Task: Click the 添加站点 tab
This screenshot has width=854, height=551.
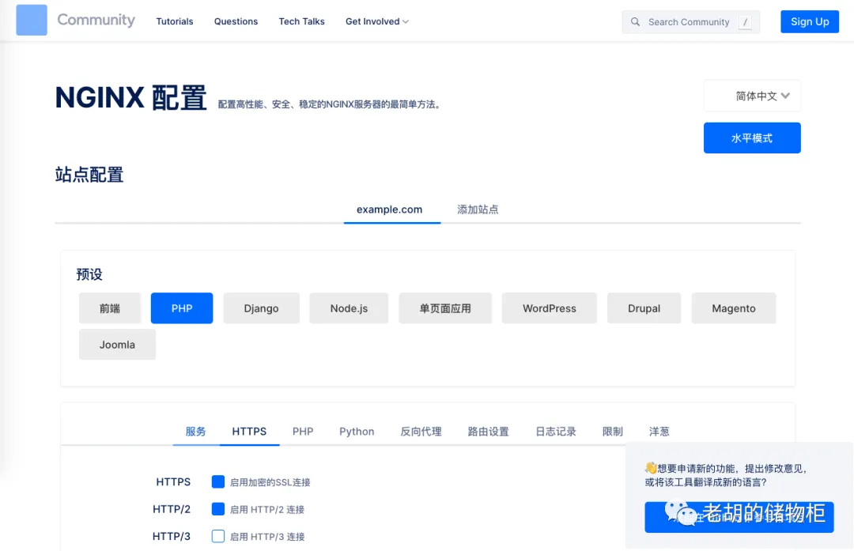Action: (x=478, y=209)
